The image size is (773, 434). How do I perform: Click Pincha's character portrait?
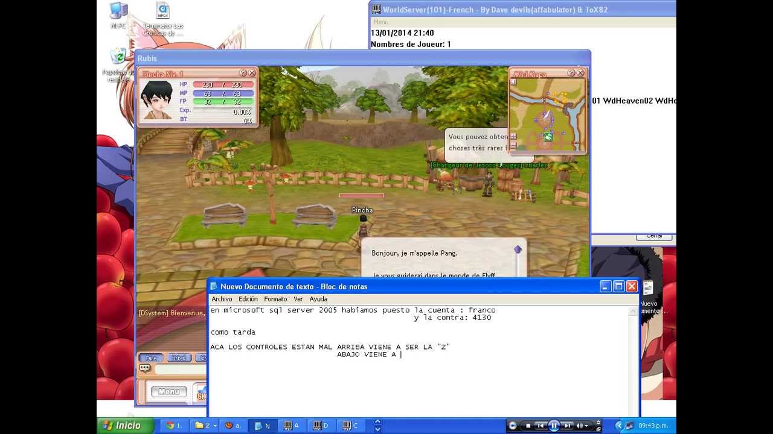[x=157, y=99]
